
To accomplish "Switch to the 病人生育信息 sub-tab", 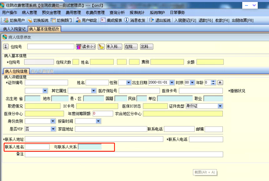I will pyautogui.click(x=42, y=71).
